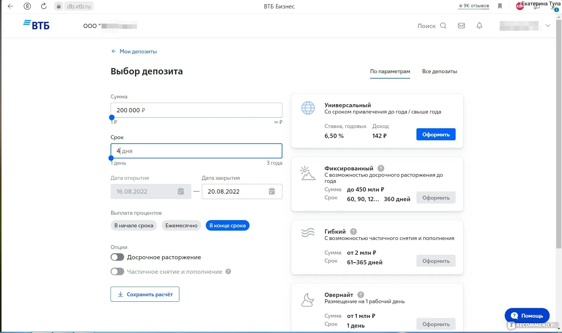Click the Универсальный deposit title
The image size is (562, 333).
[x=347, y=105]
